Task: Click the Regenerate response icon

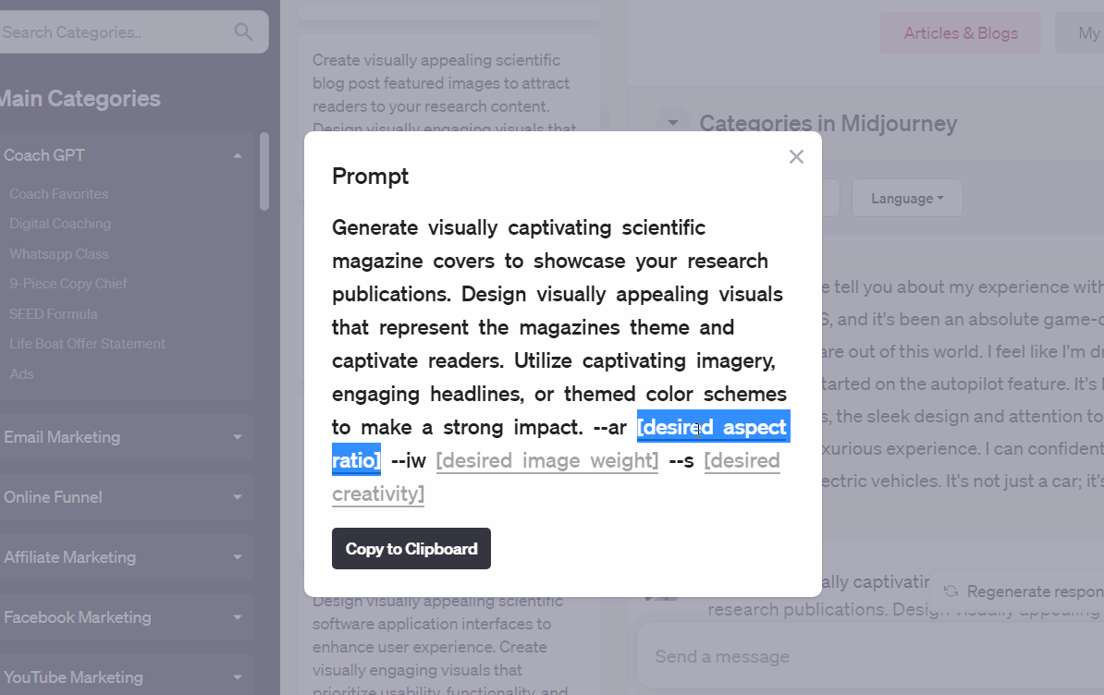Action: 951,591
